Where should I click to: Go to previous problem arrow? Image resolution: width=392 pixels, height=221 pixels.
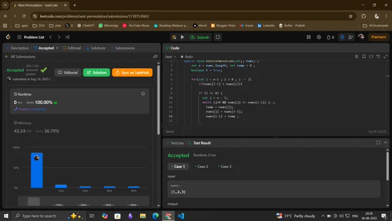[x=51, y=37]
